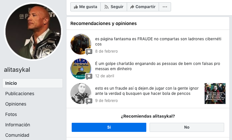232x140 pixels.
Task: Open the 8 de febrero review date link
Action: 106,51
